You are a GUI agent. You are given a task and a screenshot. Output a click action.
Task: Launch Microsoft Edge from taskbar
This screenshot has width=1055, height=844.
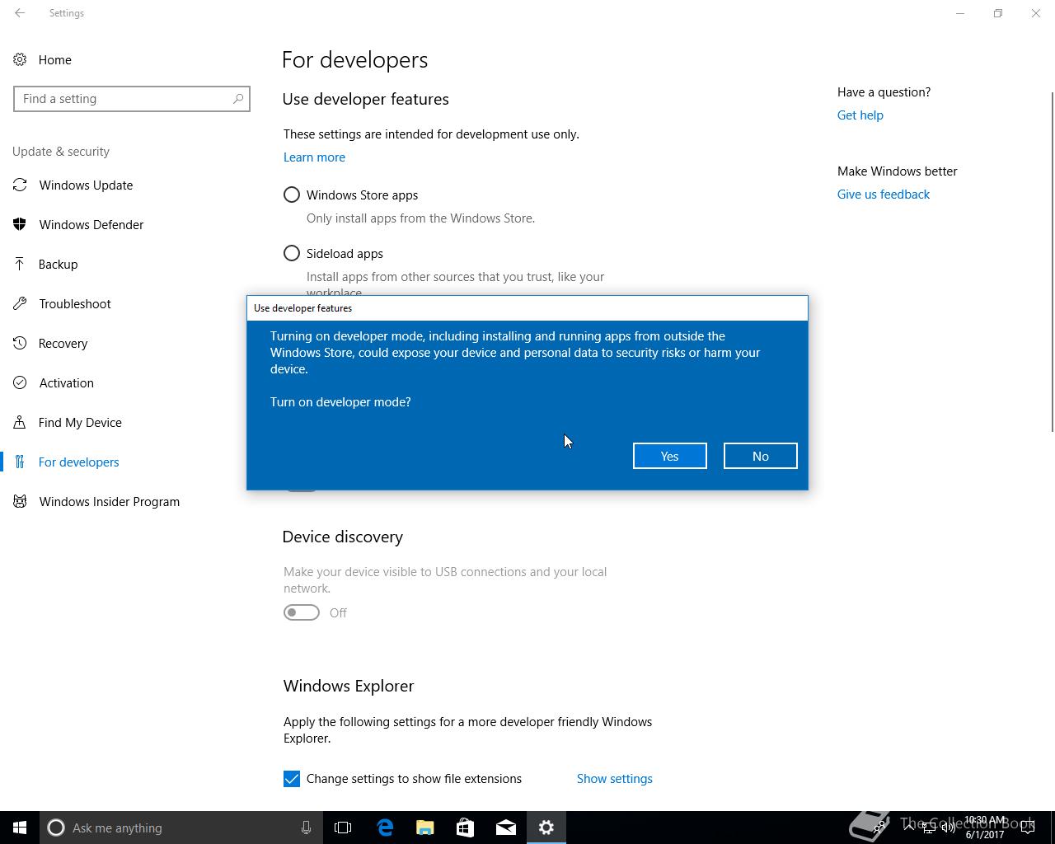(385, 828)
